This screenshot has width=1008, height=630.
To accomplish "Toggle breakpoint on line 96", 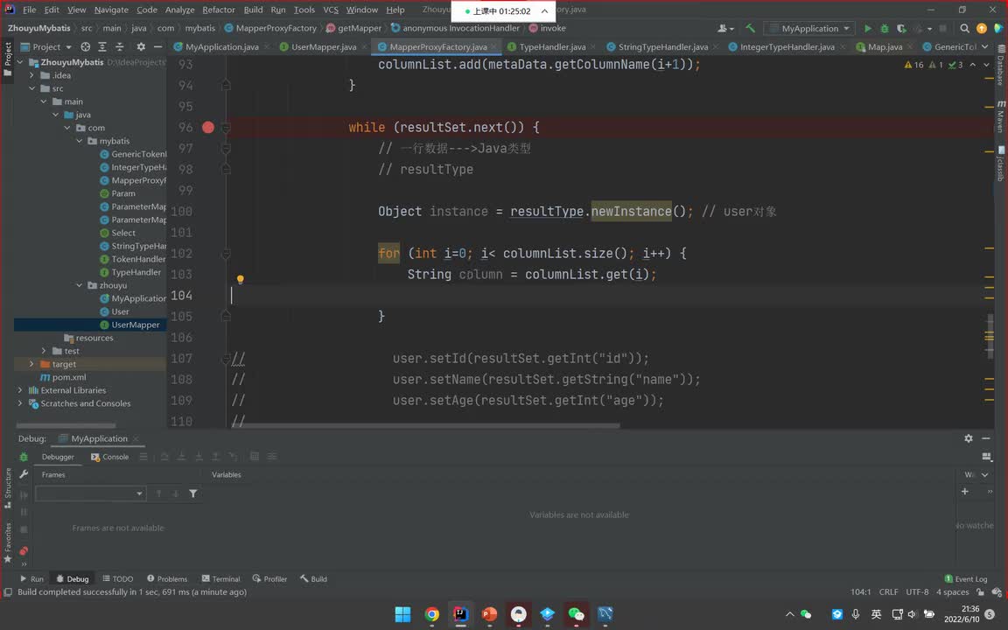I will point(207,127).
